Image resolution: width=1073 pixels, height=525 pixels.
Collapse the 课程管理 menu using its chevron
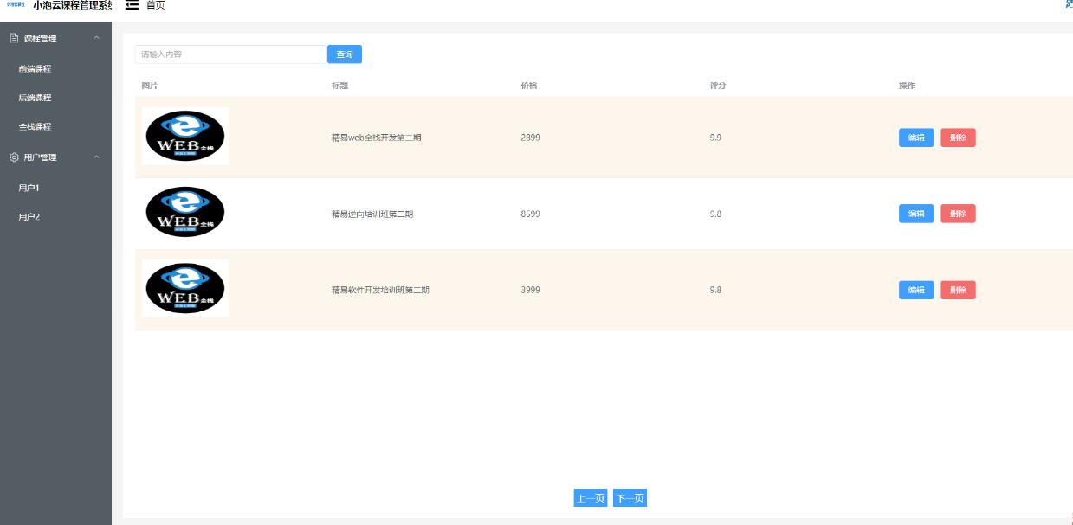point(96,38)
